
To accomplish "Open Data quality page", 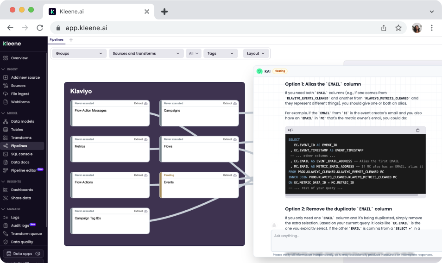I will [22, 242].
